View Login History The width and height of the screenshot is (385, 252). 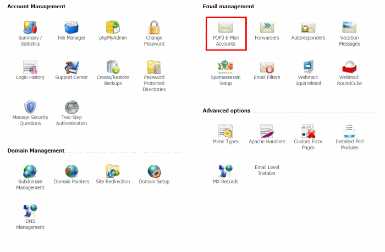click(x=30, y=67)
